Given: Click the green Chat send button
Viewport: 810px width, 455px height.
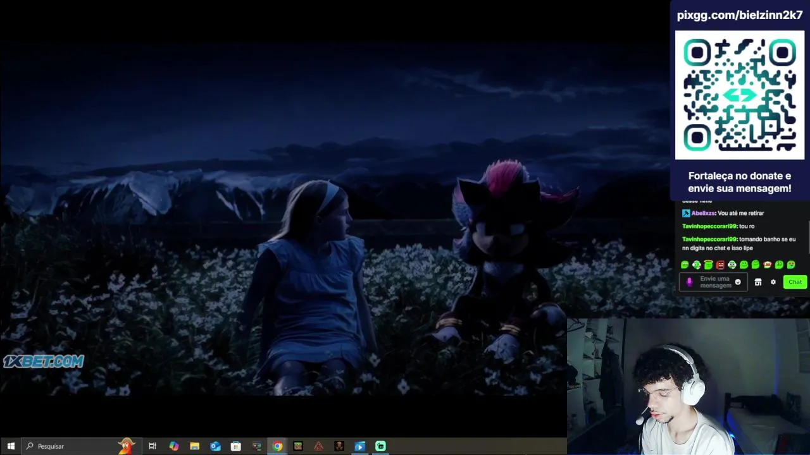Looking at the screenshot, I should tap(795, 282).
